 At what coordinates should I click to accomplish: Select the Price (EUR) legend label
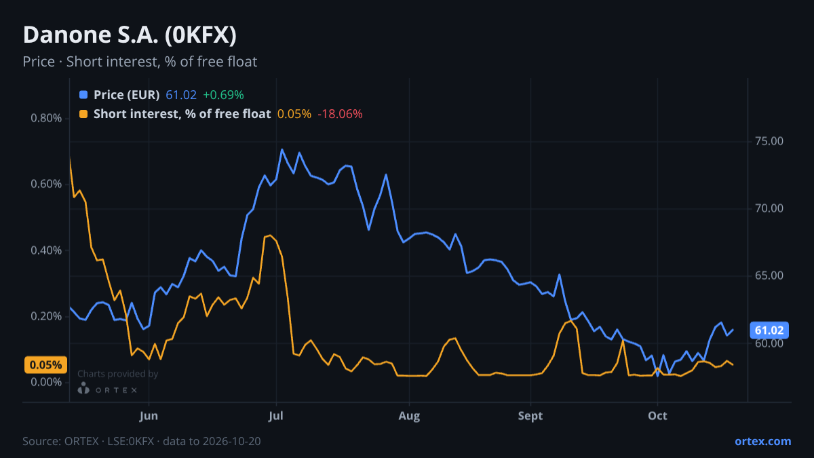[x=127, y=95]
